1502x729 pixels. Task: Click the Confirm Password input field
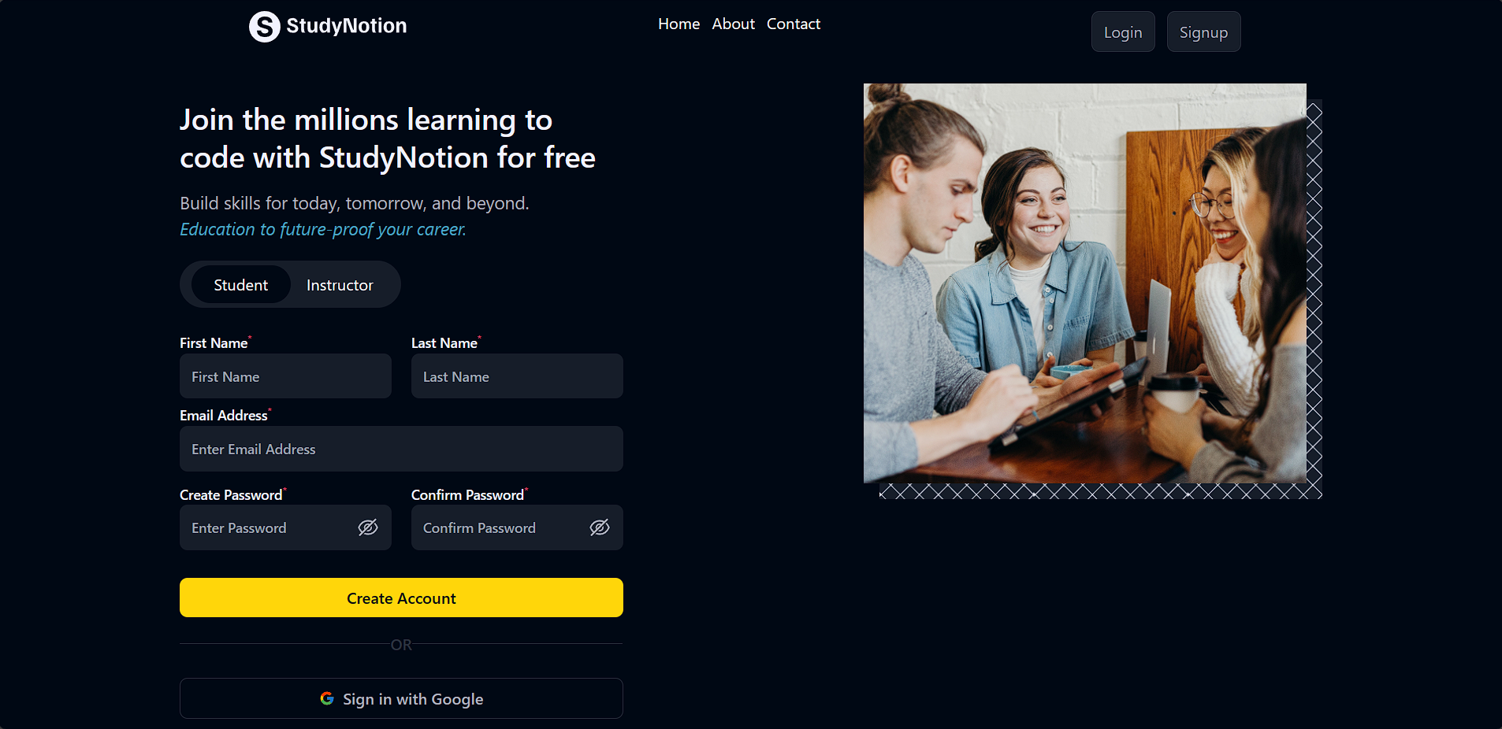coord(517,527)
